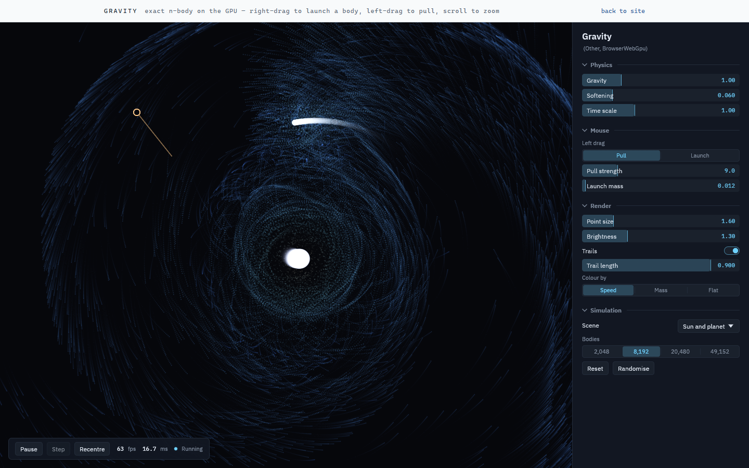Viewport: 749px width, 468px height.
Task: Collapse the Simulation section chevron
Action: (x=585, y=310)
